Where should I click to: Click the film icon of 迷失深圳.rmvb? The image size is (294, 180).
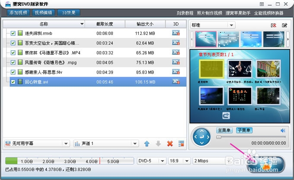point(20,33)
